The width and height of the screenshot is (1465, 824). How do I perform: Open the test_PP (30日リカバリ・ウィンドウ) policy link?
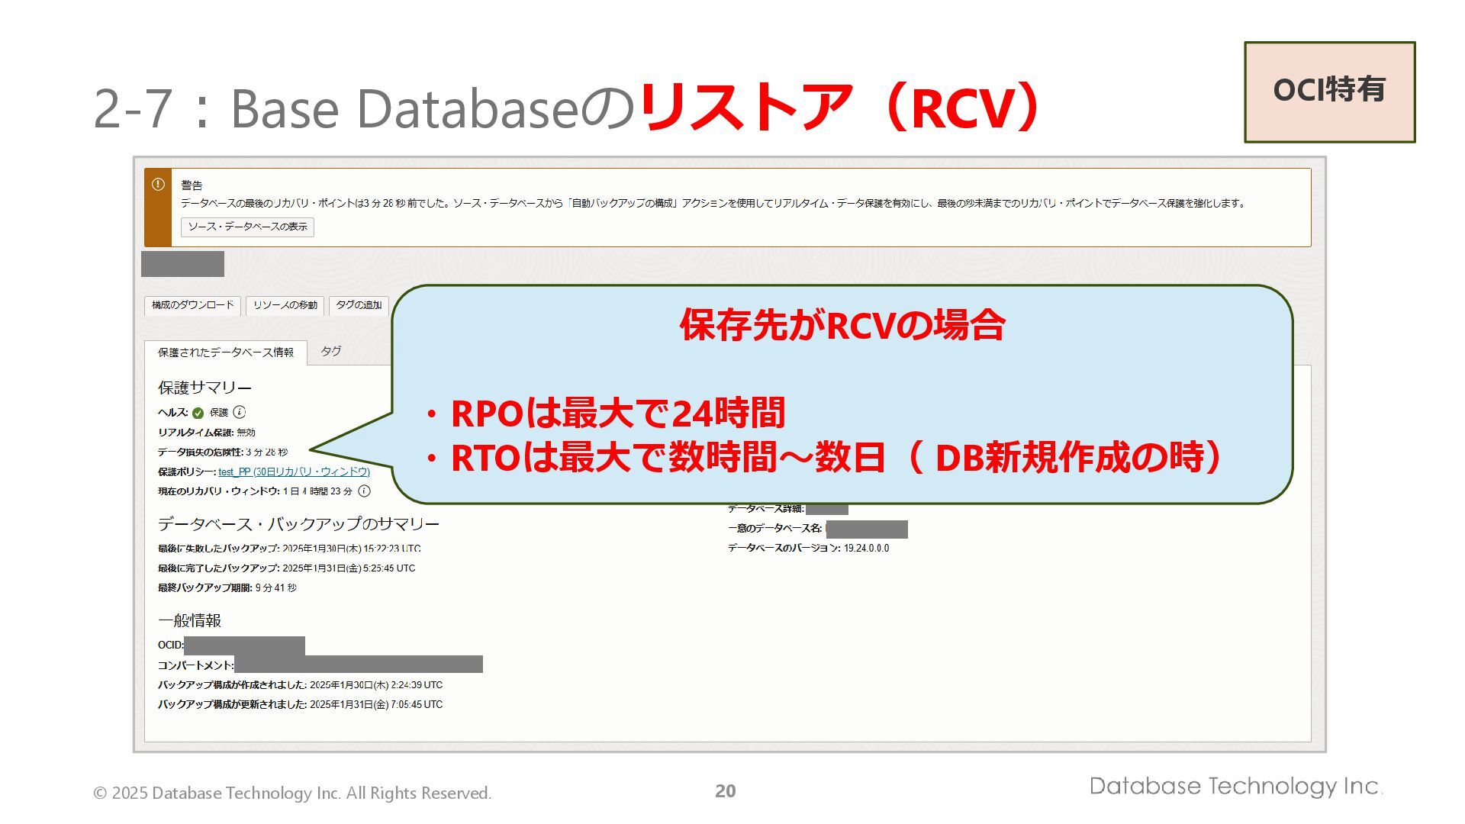[x=294, y=472]
